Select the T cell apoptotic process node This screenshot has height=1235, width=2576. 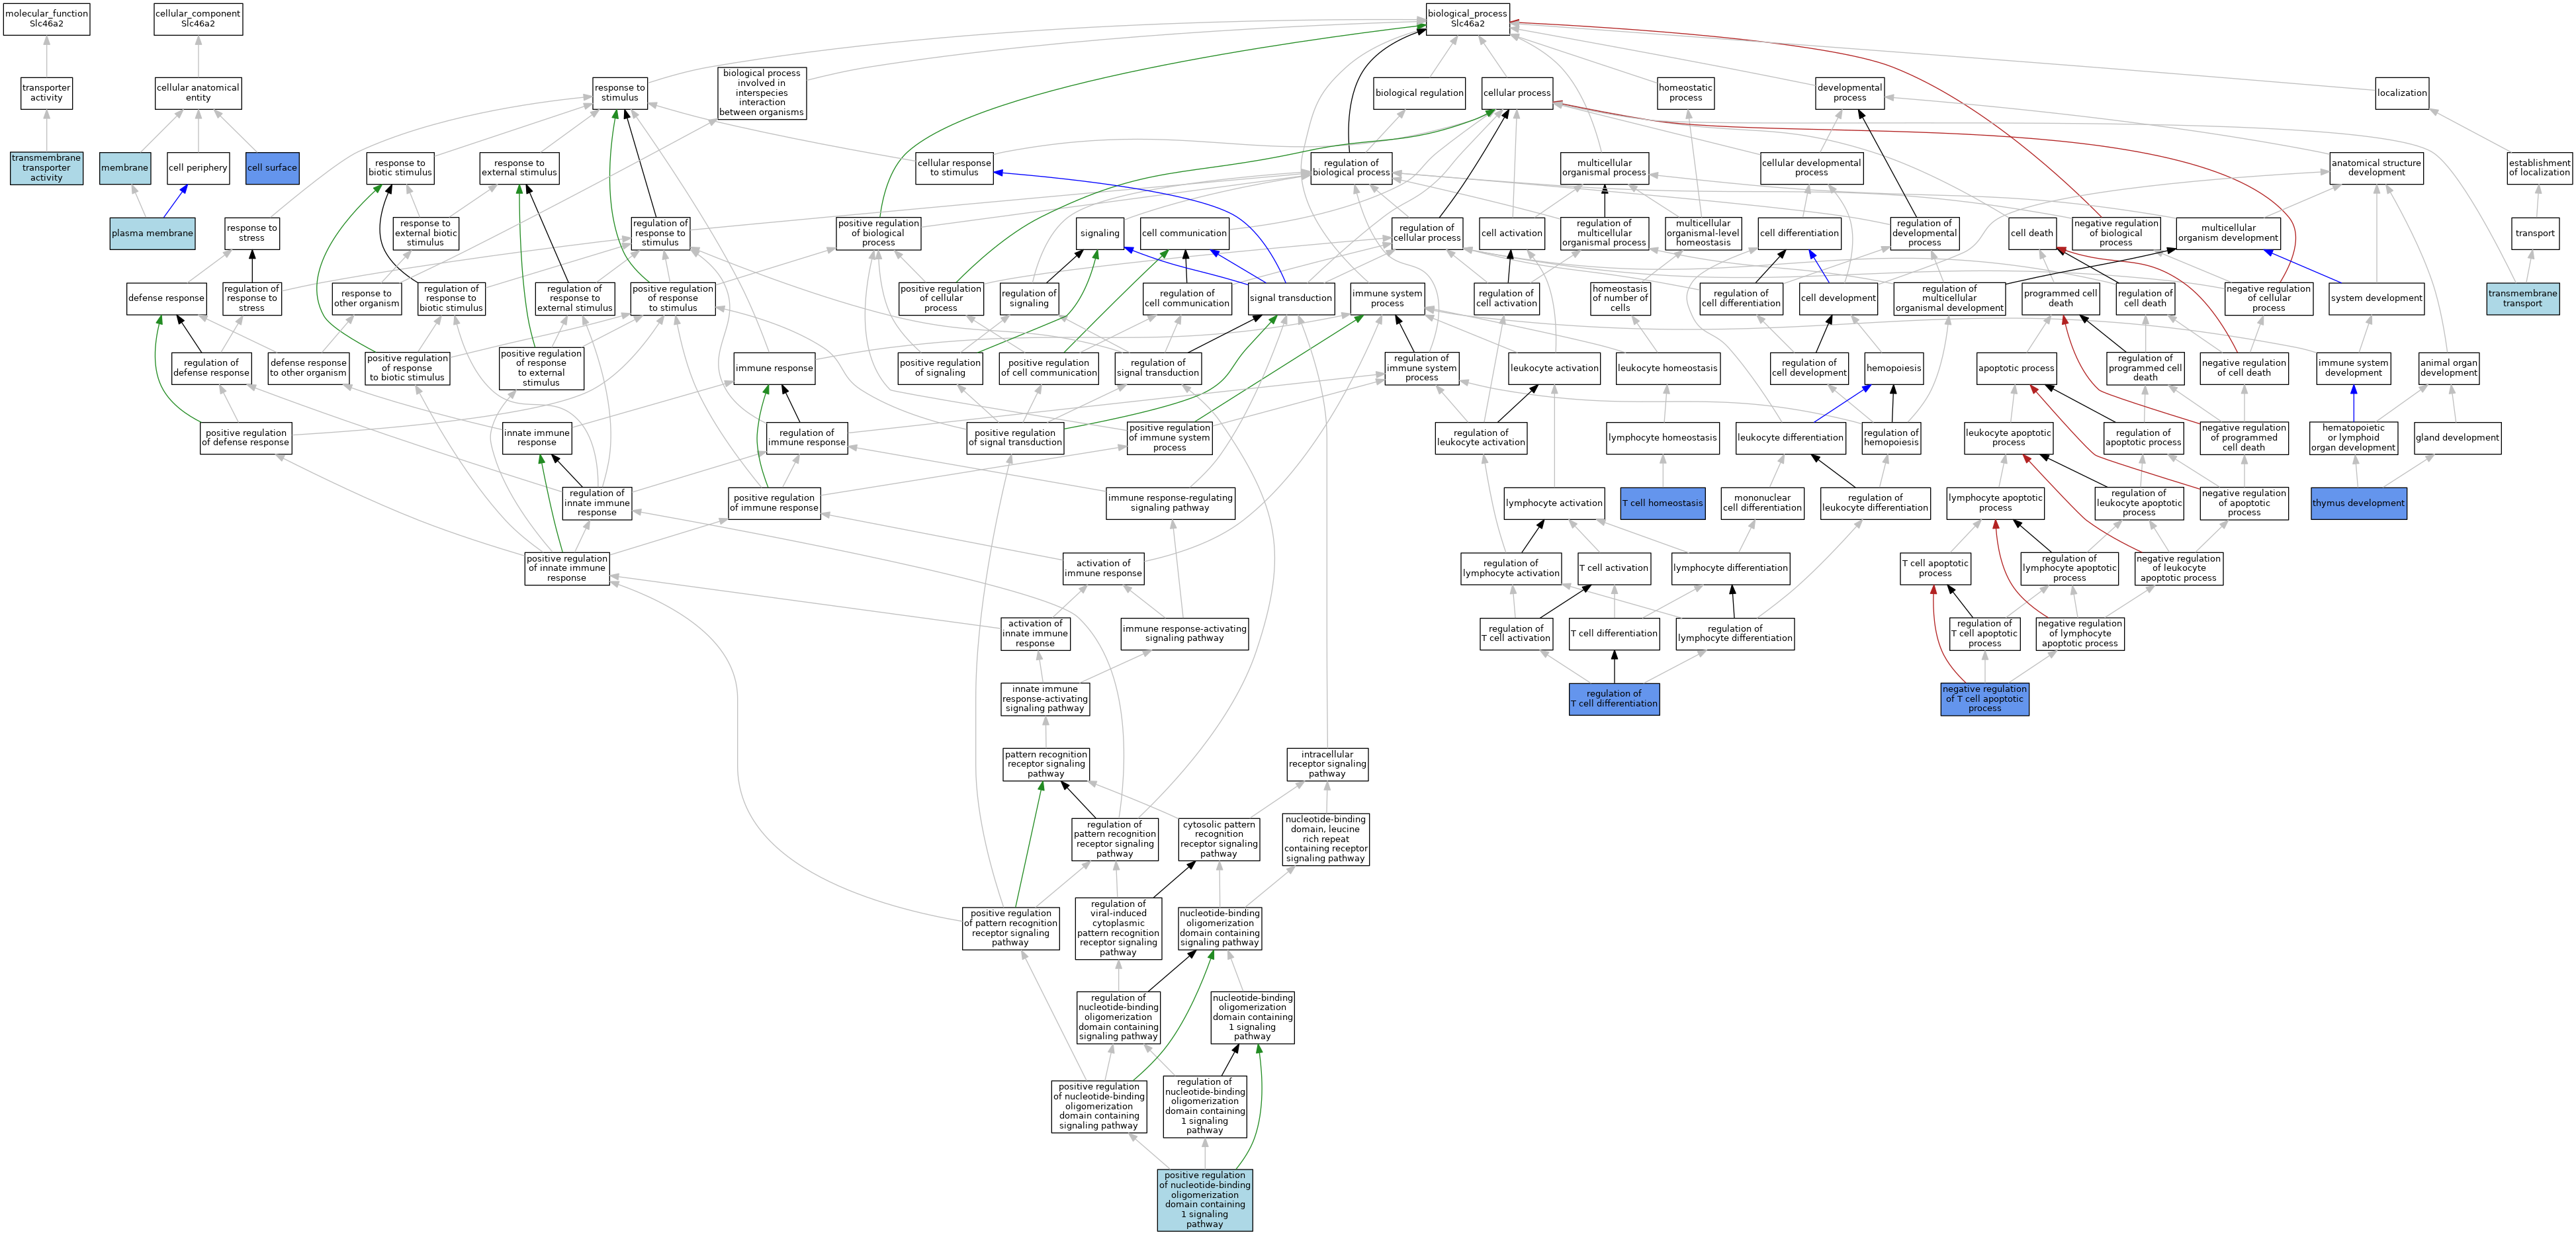1935,568
